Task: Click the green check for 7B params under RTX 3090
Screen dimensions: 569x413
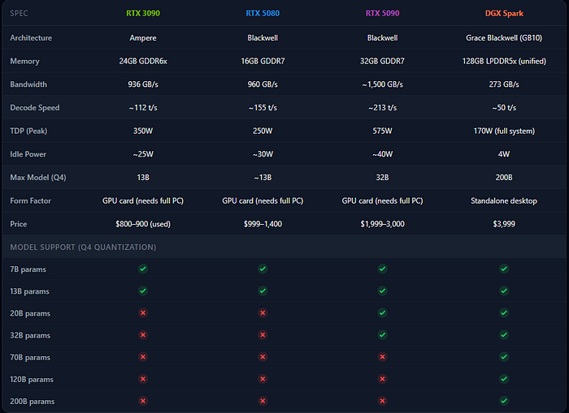Action: coord(143,269)
